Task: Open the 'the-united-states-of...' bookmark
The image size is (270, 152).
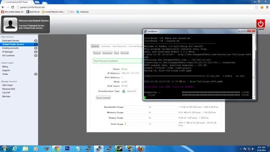Action: [13, 12]
